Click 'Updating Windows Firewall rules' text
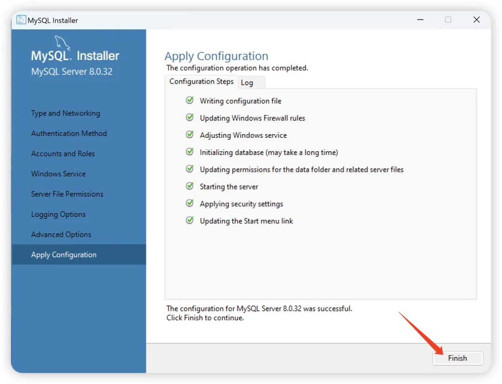The width and height of the screenshot is (502, 384). tap(252, 118)
